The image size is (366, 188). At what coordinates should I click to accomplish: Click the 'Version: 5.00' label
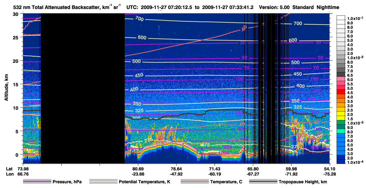pyautogui.click(x=274, y=8)
